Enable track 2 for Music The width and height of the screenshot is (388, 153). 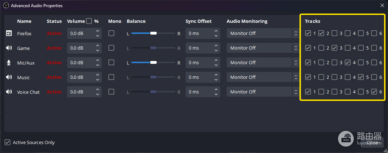[x=321, y=77]
